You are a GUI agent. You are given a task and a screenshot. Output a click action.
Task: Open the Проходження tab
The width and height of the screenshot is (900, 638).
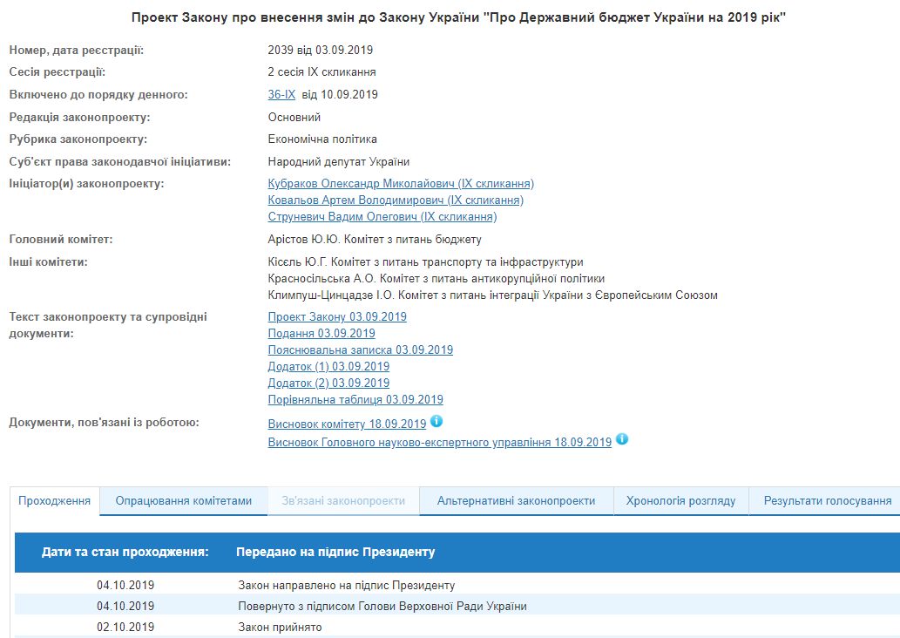(55, 501)
